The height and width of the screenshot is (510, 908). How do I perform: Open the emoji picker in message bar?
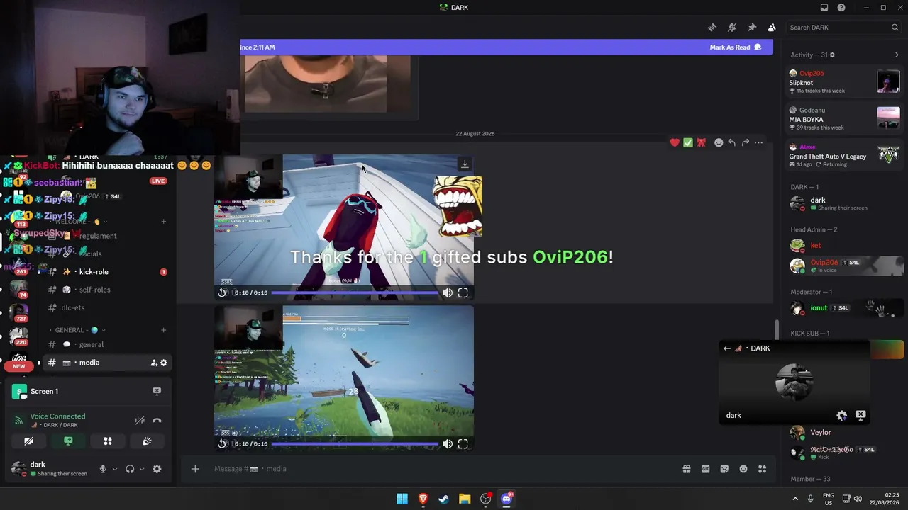click(x=743, y=469)
